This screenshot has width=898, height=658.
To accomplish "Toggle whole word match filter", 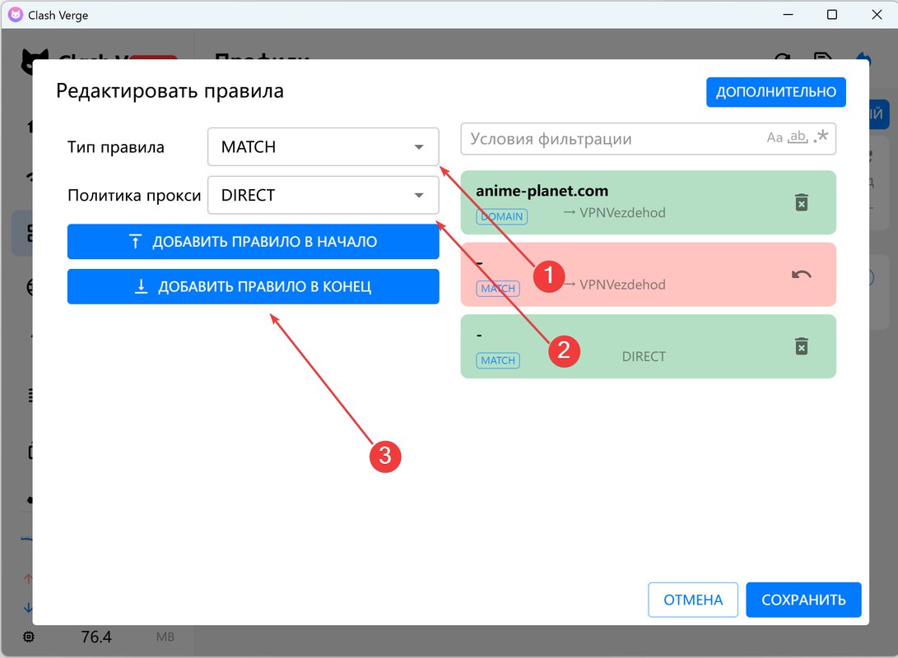I will coord(798,137).
